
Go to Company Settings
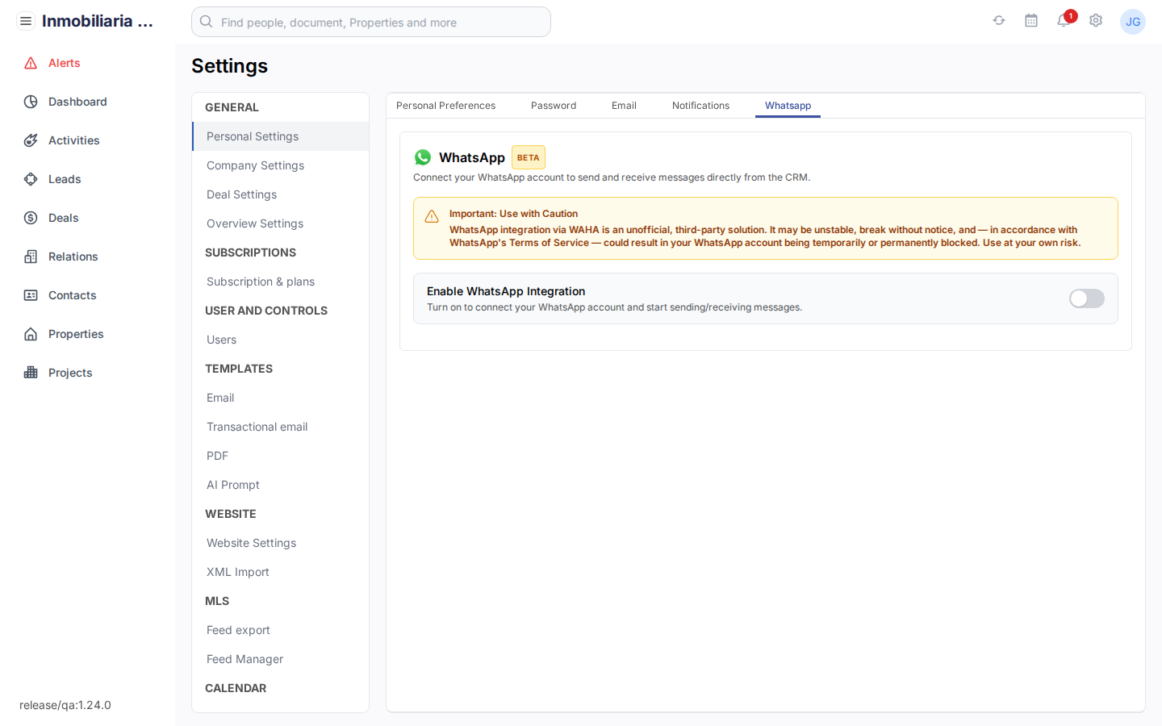pos(255,165)
